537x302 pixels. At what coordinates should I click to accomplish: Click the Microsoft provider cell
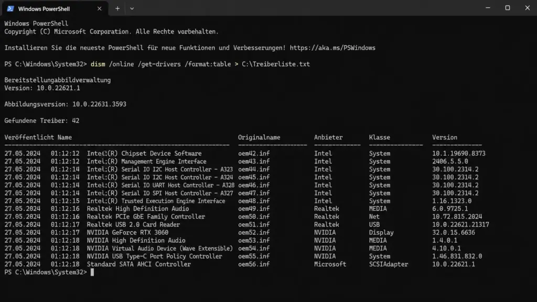pyautogui.click(x=330, y=264)
